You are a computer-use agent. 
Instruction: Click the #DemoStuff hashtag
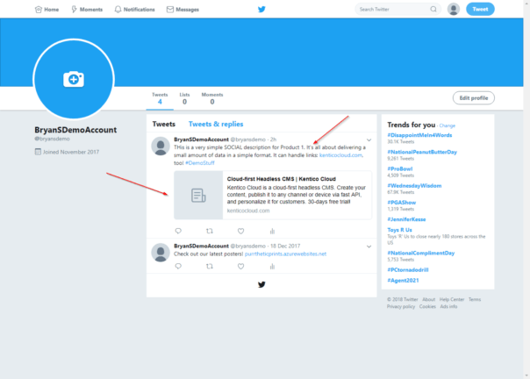[x=200, y=163]
